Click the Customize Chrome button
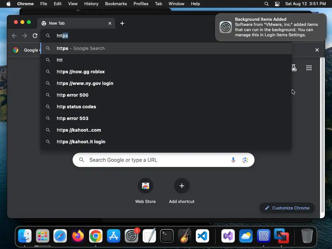Viewport: 332px width, 249px height. 287,208
